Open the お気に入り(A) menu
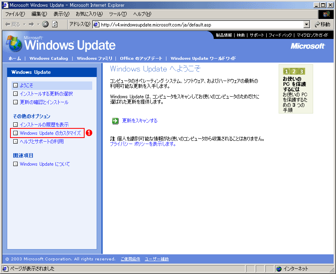Image resolution: width=336 pixels, height=274 pixels. pos(89,14)
